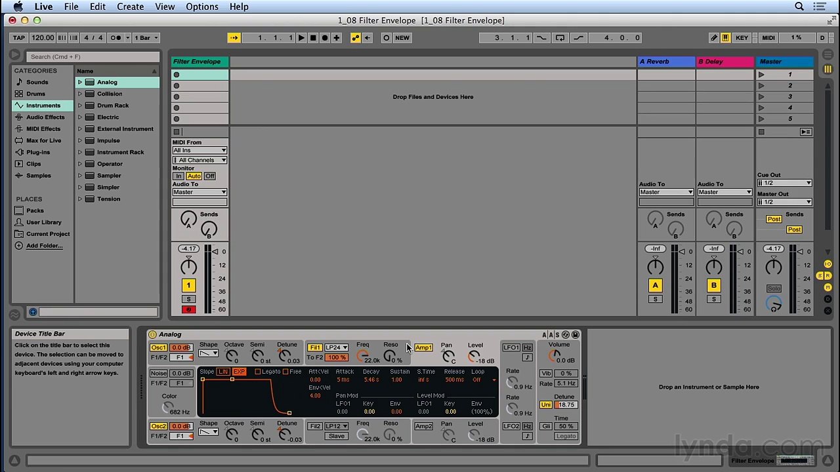Click the NEW session record button
Viewport: 840px width, 472px height.
(x=402, y=38)
